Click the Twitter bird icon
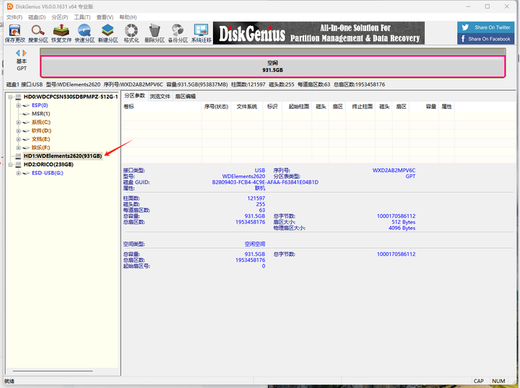Image resolution: width=520 pixels, height=388 pixels. point(465,27)
